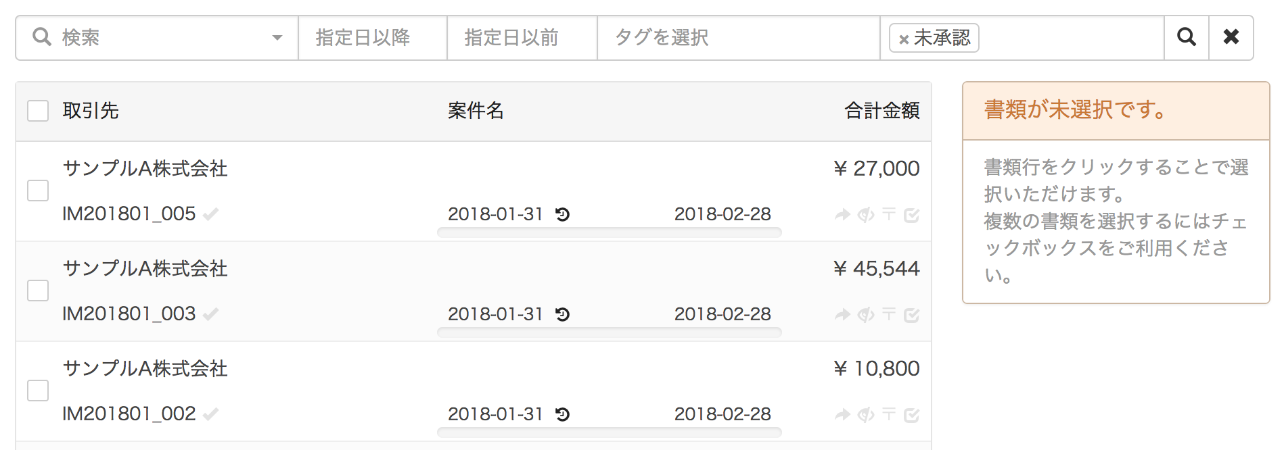Click the magnifier search button in filter bar

point(1187,38)
